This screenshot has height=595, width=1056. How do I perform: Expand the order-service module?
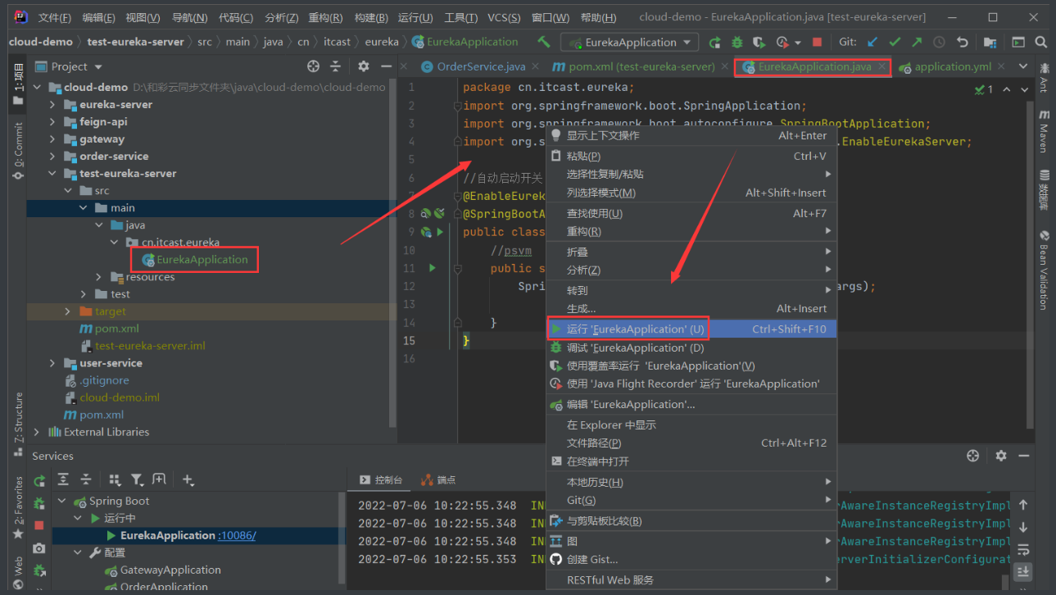(x=53, y=156)
